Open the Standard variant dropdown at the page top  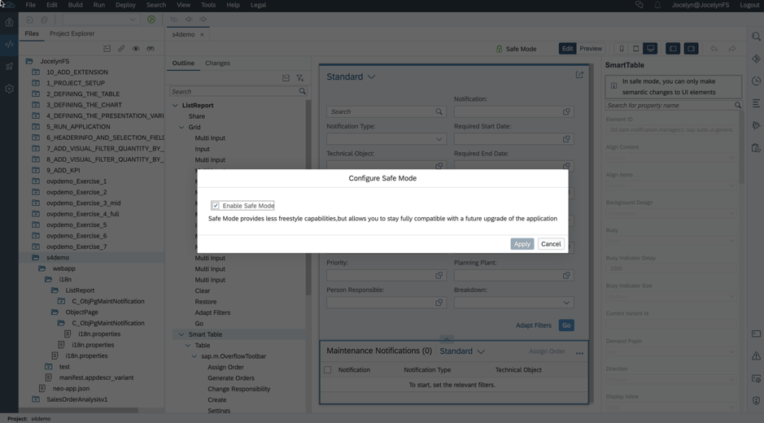coord(371,77)
